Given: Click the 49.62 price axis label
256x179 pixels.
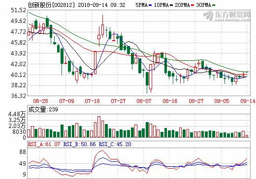Looking at the screenshot, I should click(x=18, y=21).
